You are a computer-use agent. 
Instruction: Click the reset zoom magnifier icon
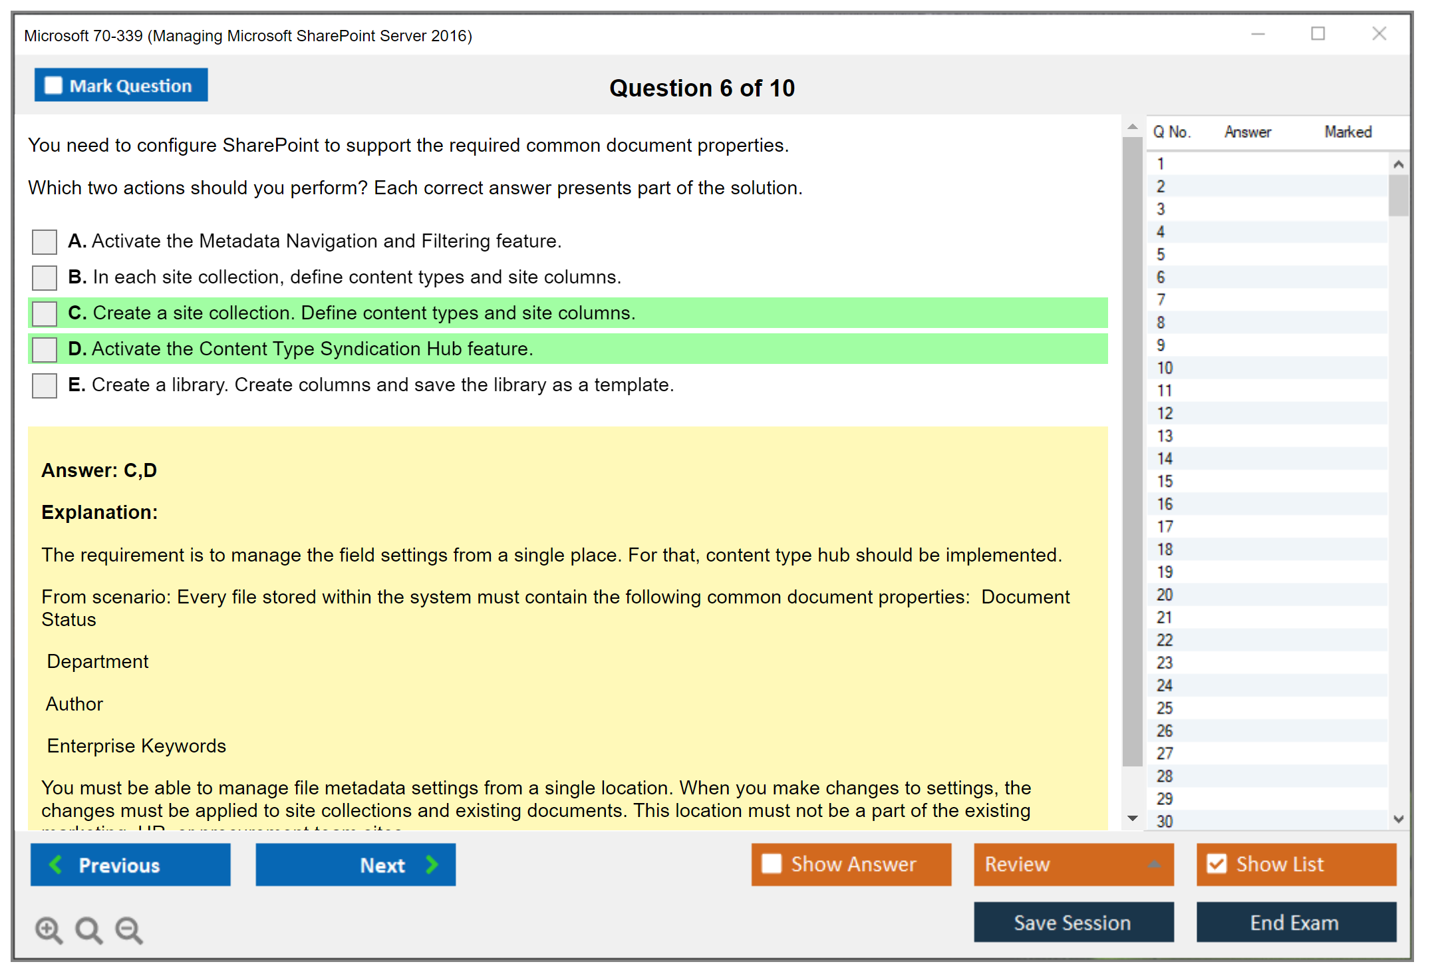88,929
